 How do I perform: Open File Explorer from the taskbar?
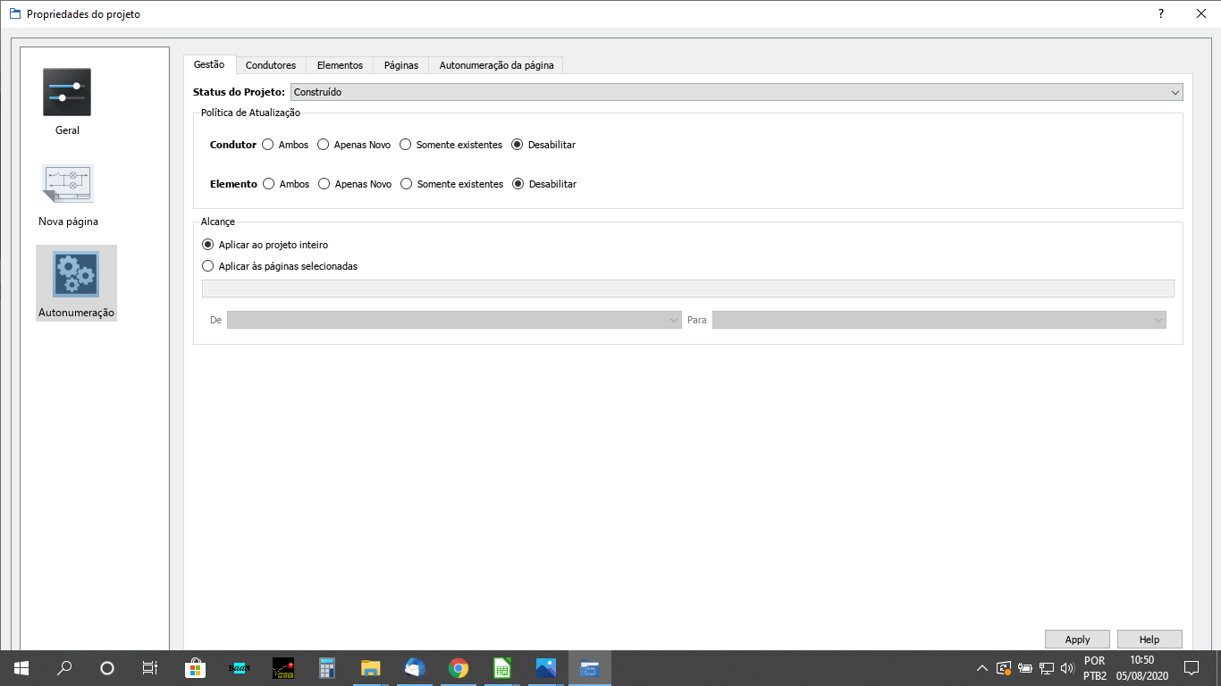point(371,668)
